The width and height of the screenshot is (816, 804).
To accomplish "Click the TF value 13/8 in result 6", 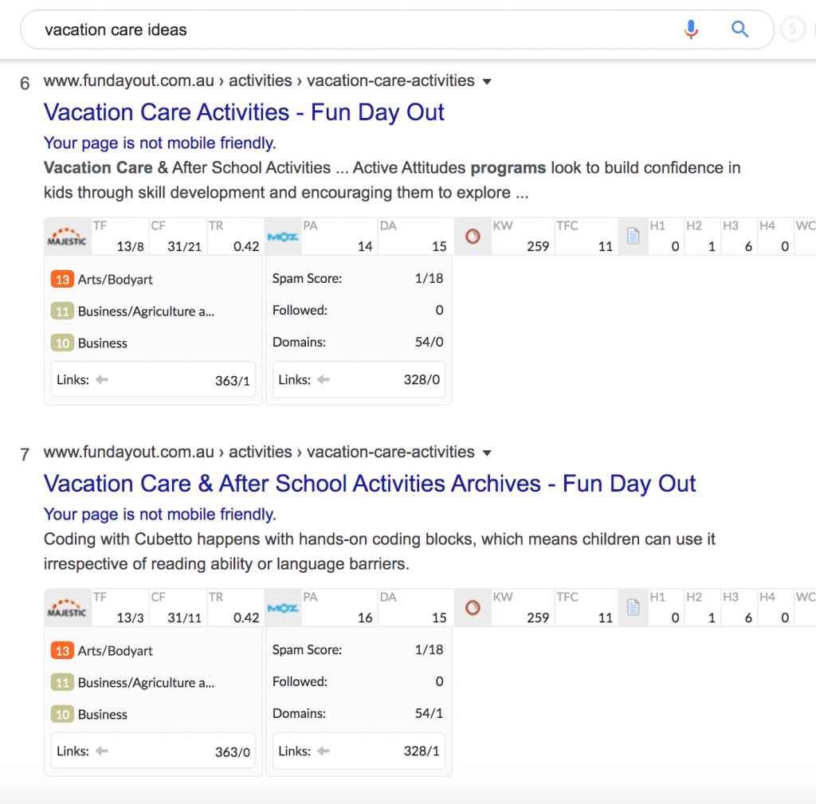I will pos(130,246).
